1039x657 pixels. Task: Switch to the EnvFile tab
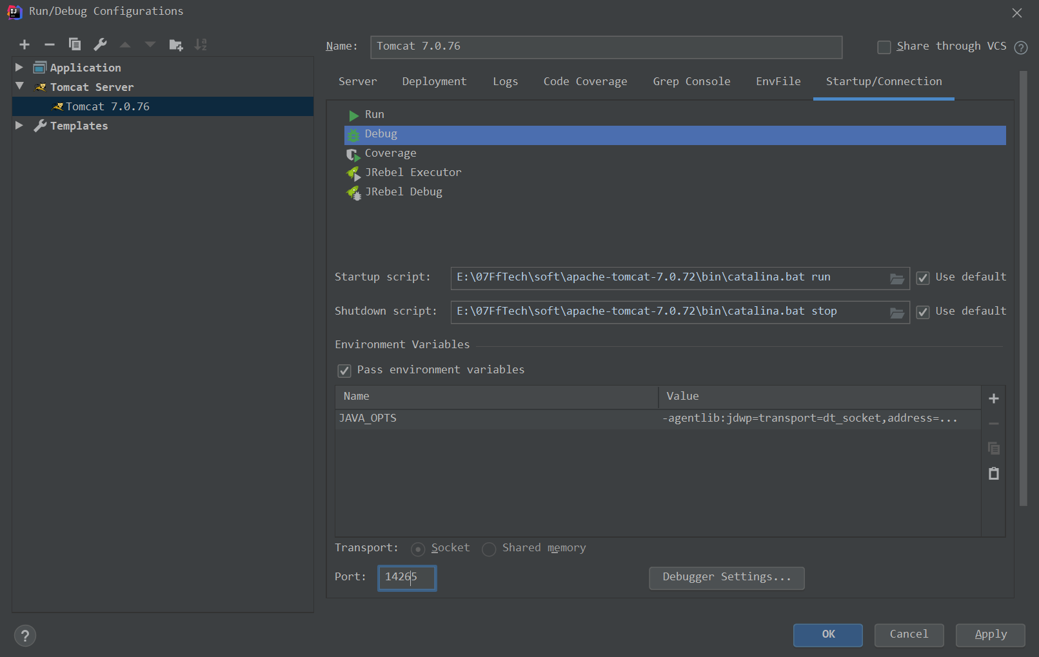[778, 81]
